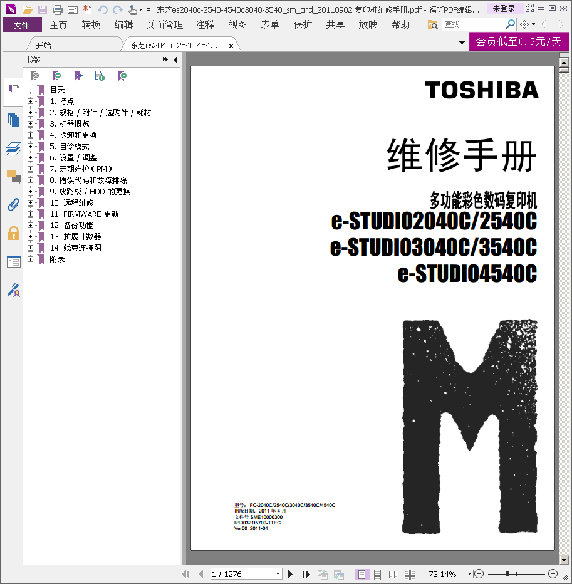Image resolution: width=572 pixels, height=584 pixels.
Task: Expand bookmark 8. 错误代码和故障排除
Action: tap(31, 180)
